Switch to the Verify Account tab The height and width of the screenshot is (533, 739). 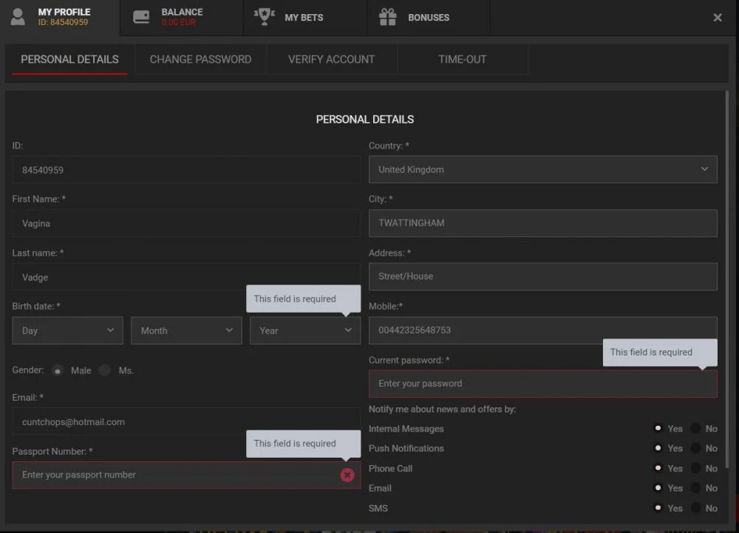(331, 59)
